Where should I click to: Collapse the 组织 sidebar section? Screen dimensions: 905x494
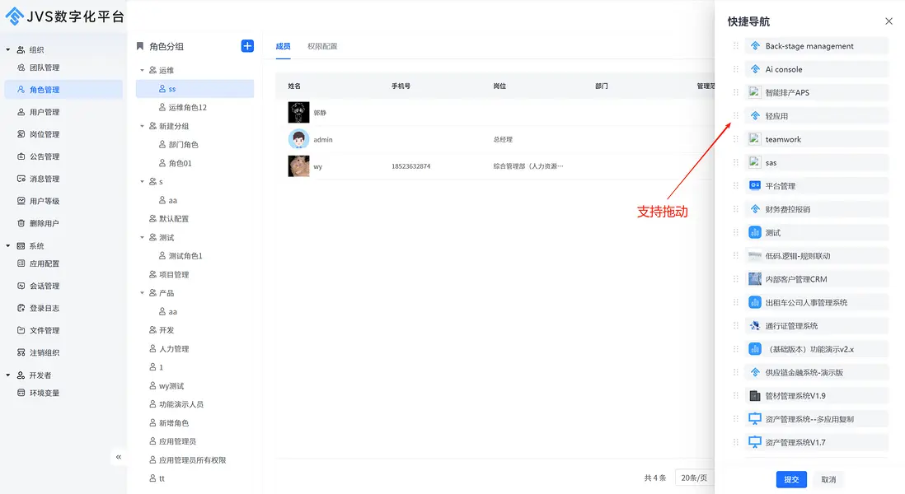[8, 49]
